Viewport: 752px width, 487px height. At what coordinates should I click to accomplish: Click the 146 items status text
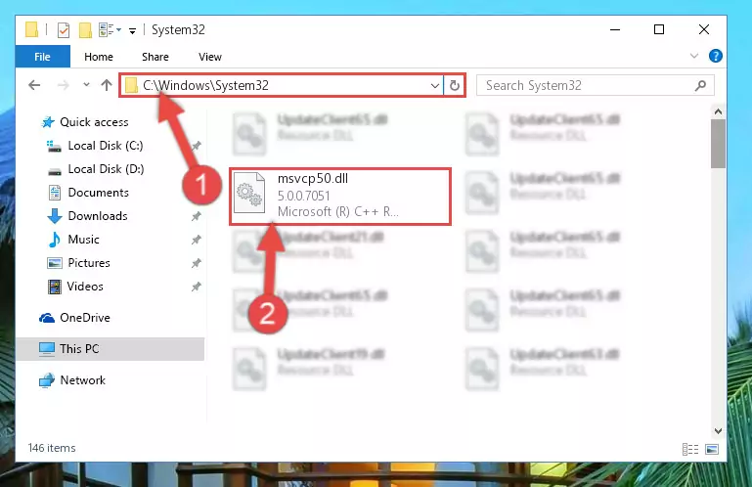click(52, 448)
